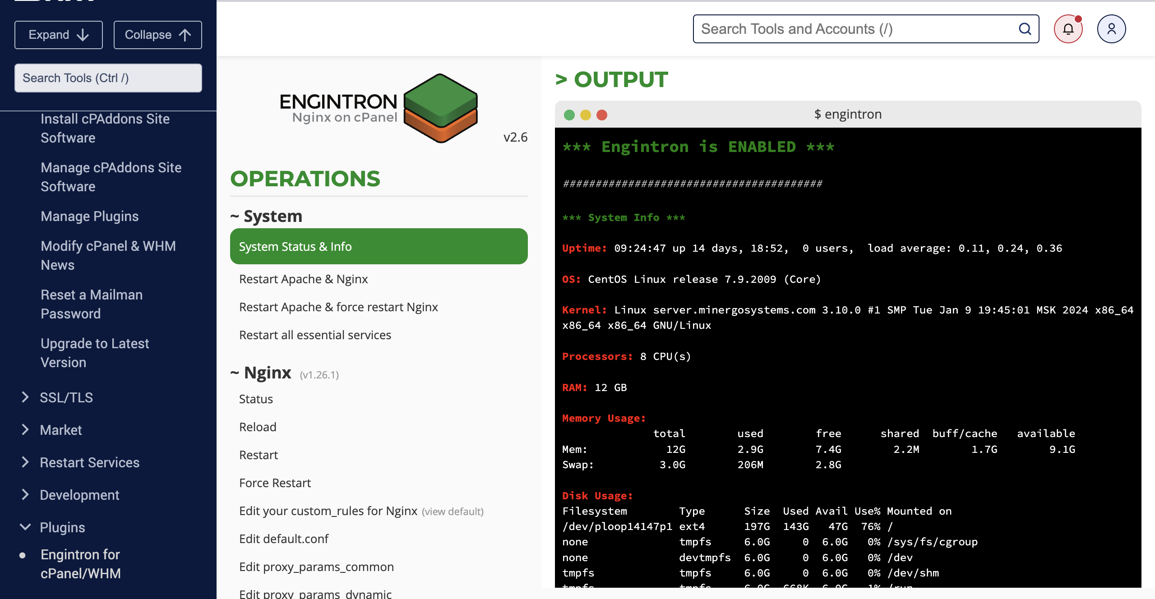Open Upgrade to Latest Version
The width and height of the screenshot is (1155, 599).
[x=95, y=353]
